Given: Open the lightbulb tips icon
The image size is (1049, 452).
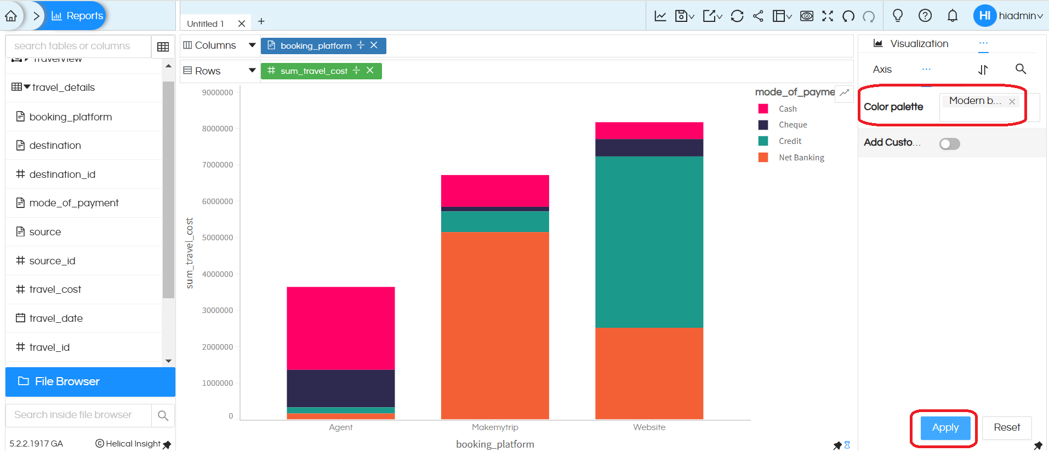Looking at the screenshot, I should 898,15.
